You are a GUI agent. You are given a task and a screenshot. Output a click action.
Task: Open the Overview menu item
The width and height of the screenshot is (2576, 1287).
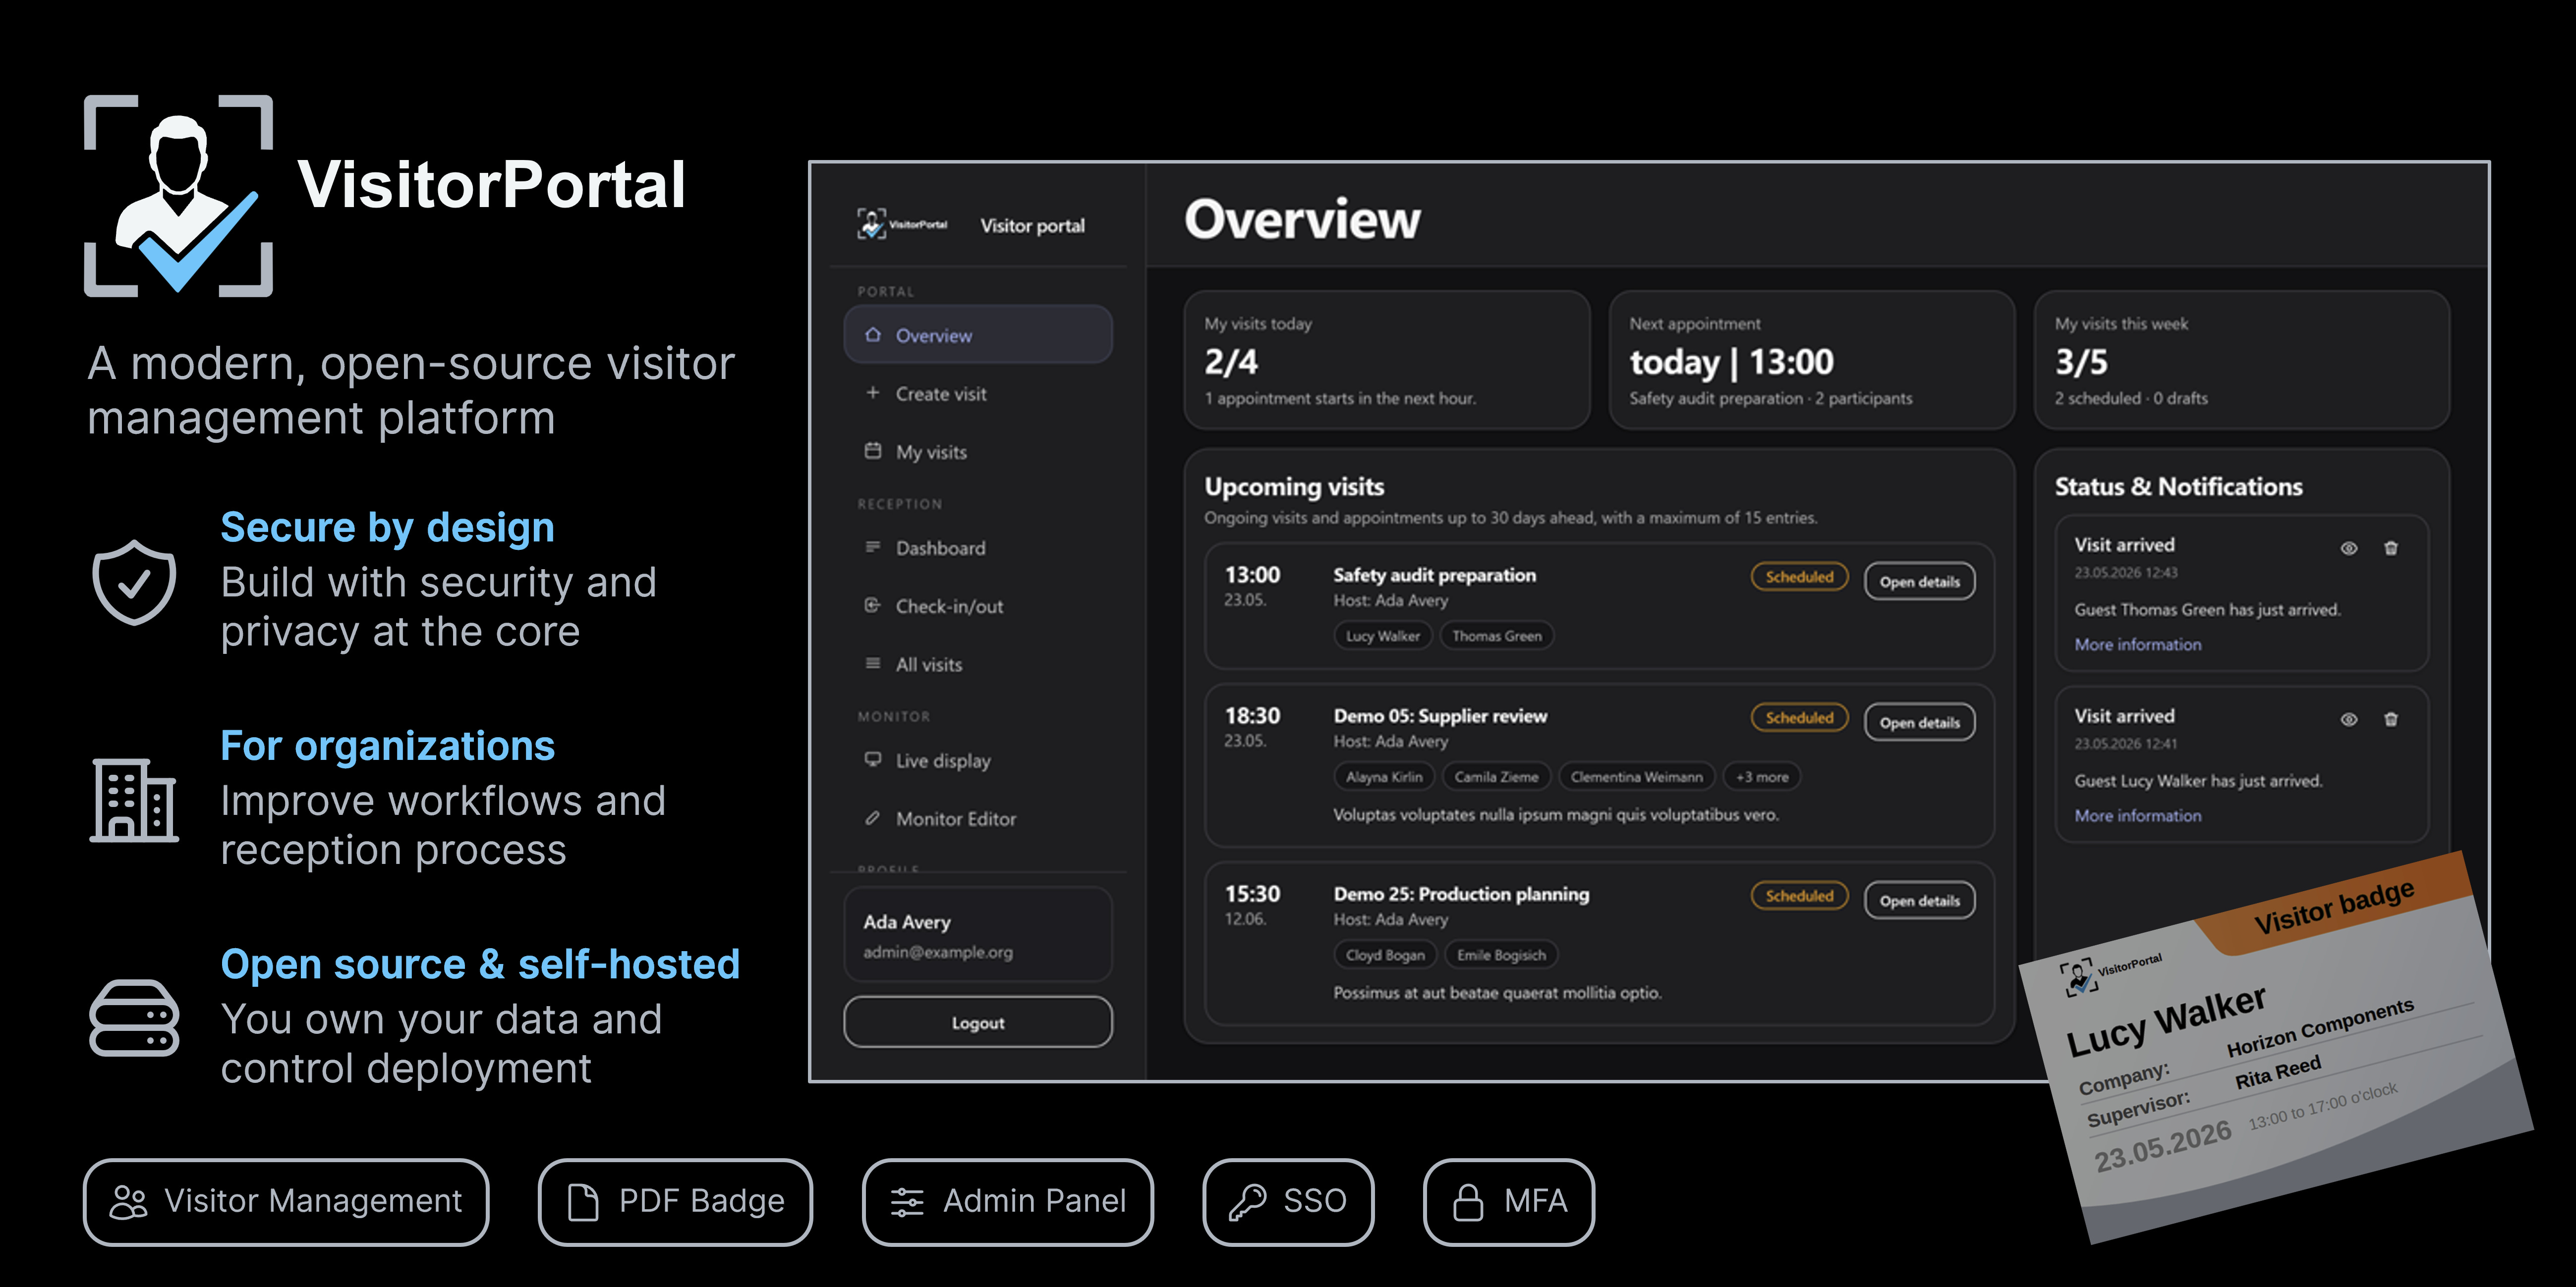[x=978, y=335]
